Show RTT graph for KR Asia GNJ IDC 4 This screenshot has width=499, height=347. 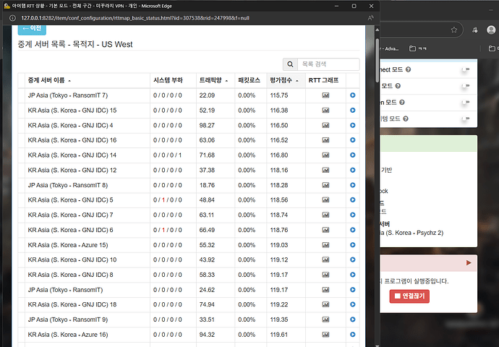(325, 126)
